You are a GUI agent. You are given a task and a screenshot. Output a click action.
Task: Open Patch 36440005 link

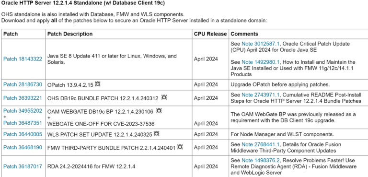tap(23, 134)
